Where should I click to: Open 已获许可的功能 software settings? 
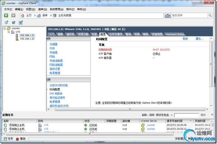pos(59,85)
